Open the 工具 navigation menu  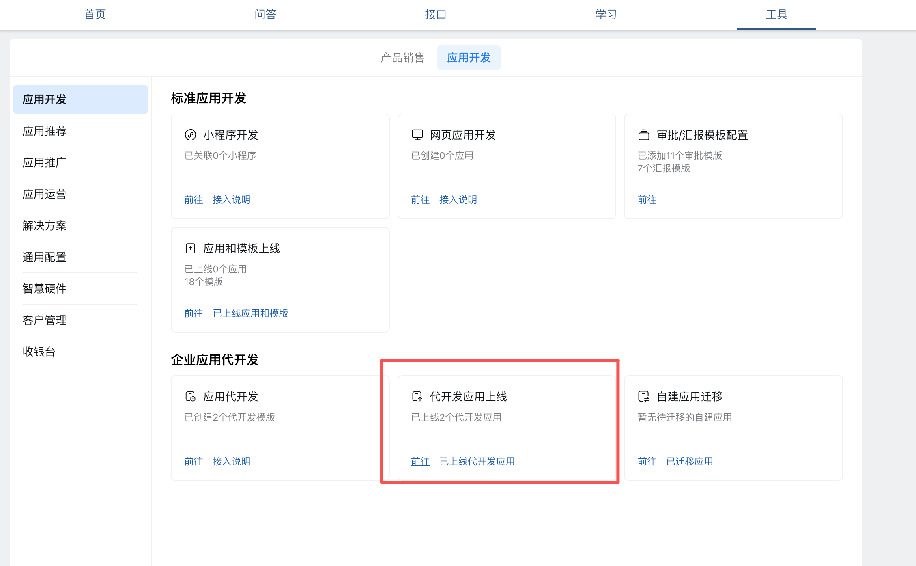coord(776,15)
